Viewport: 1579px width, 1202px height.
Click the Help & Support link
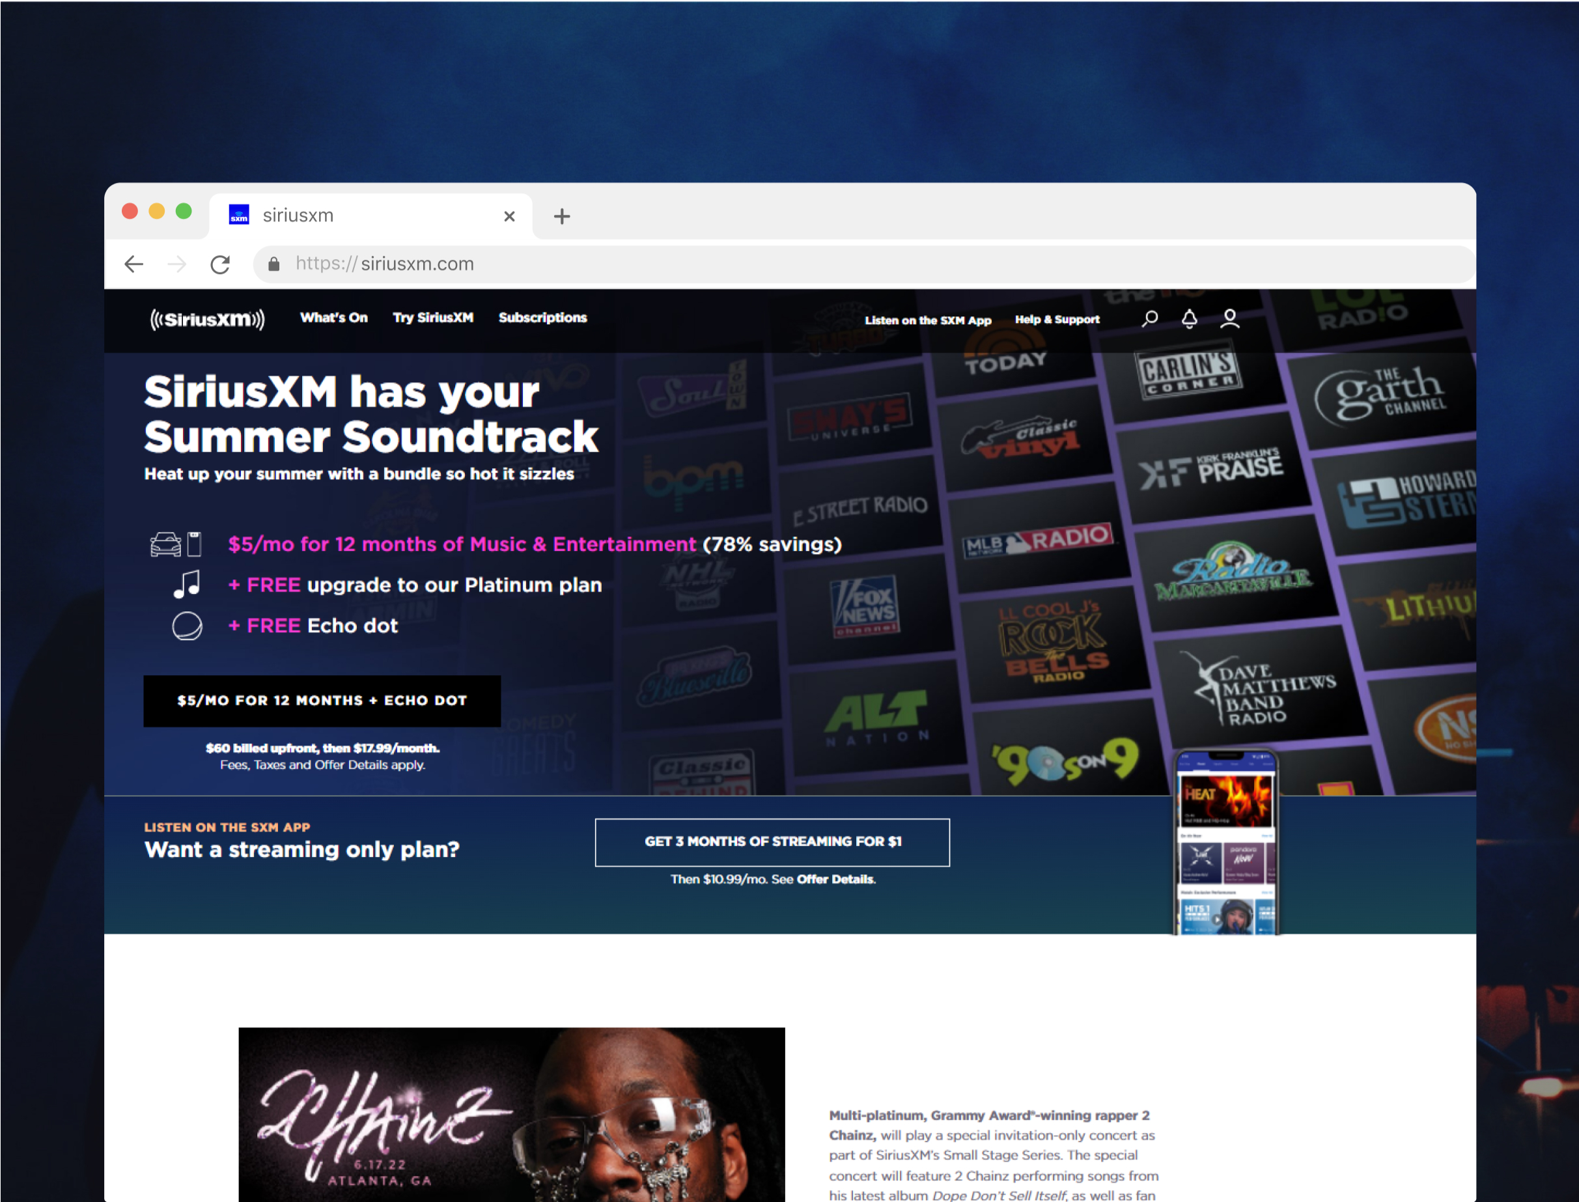pos(1057,320)
